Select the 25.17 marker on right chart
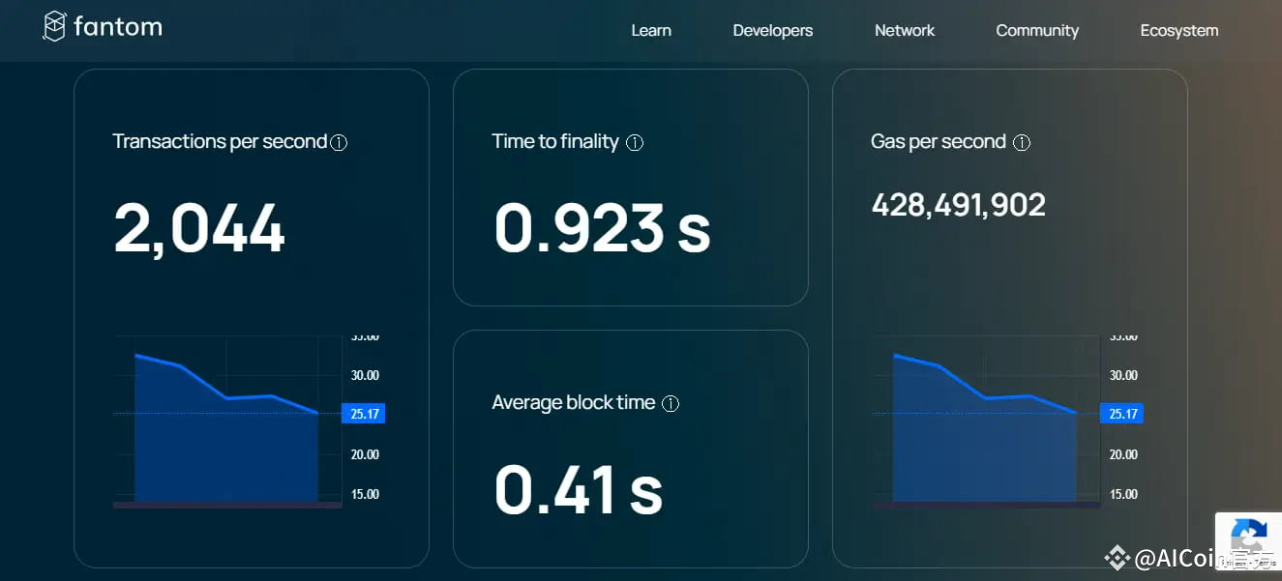The image size is (1282, 581). click(1121, 413)
